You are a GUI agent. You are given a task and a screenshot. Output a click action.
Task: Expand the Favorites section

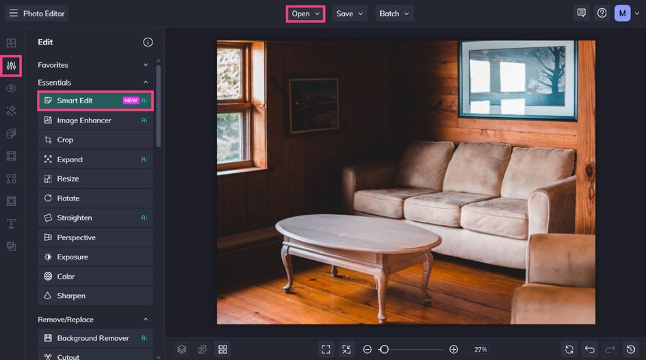146,64
